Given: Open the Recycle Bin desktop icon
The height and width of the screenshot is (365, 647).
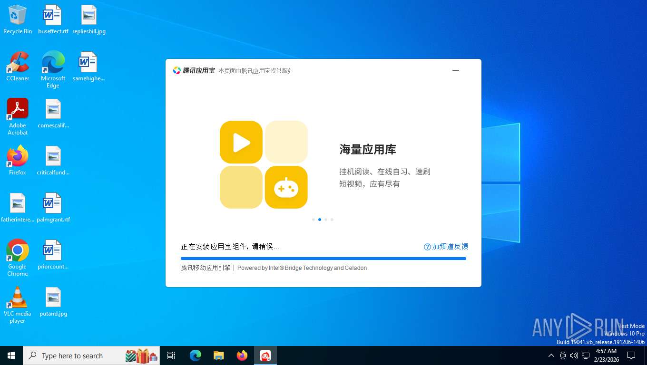Looking at the screenshot, I should pyautogui.click(x=18, y=19).
